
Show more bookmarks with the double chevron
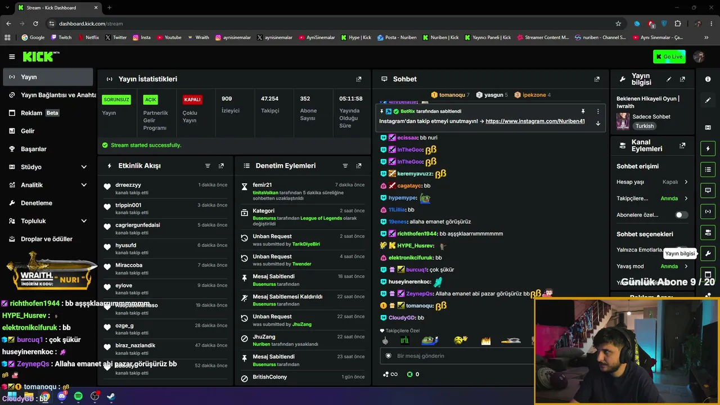tap(706, 38)
